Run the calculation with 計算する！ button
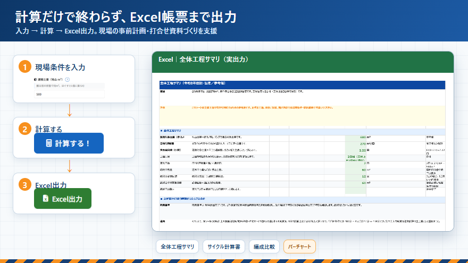The height and width of the screenshot is (263, 468). pos(69,143)
